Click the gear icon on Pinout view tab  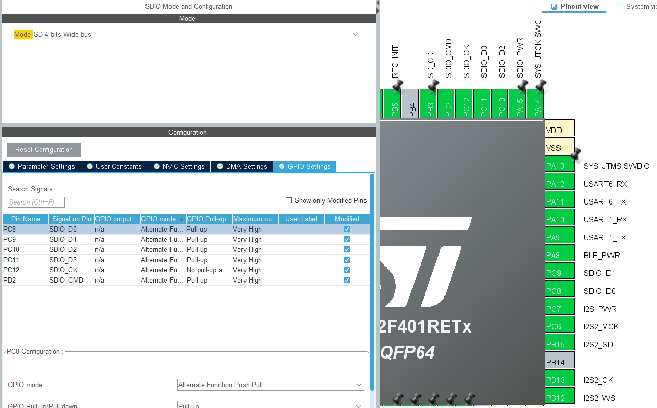pyautogui.click(x=554, y=6)
